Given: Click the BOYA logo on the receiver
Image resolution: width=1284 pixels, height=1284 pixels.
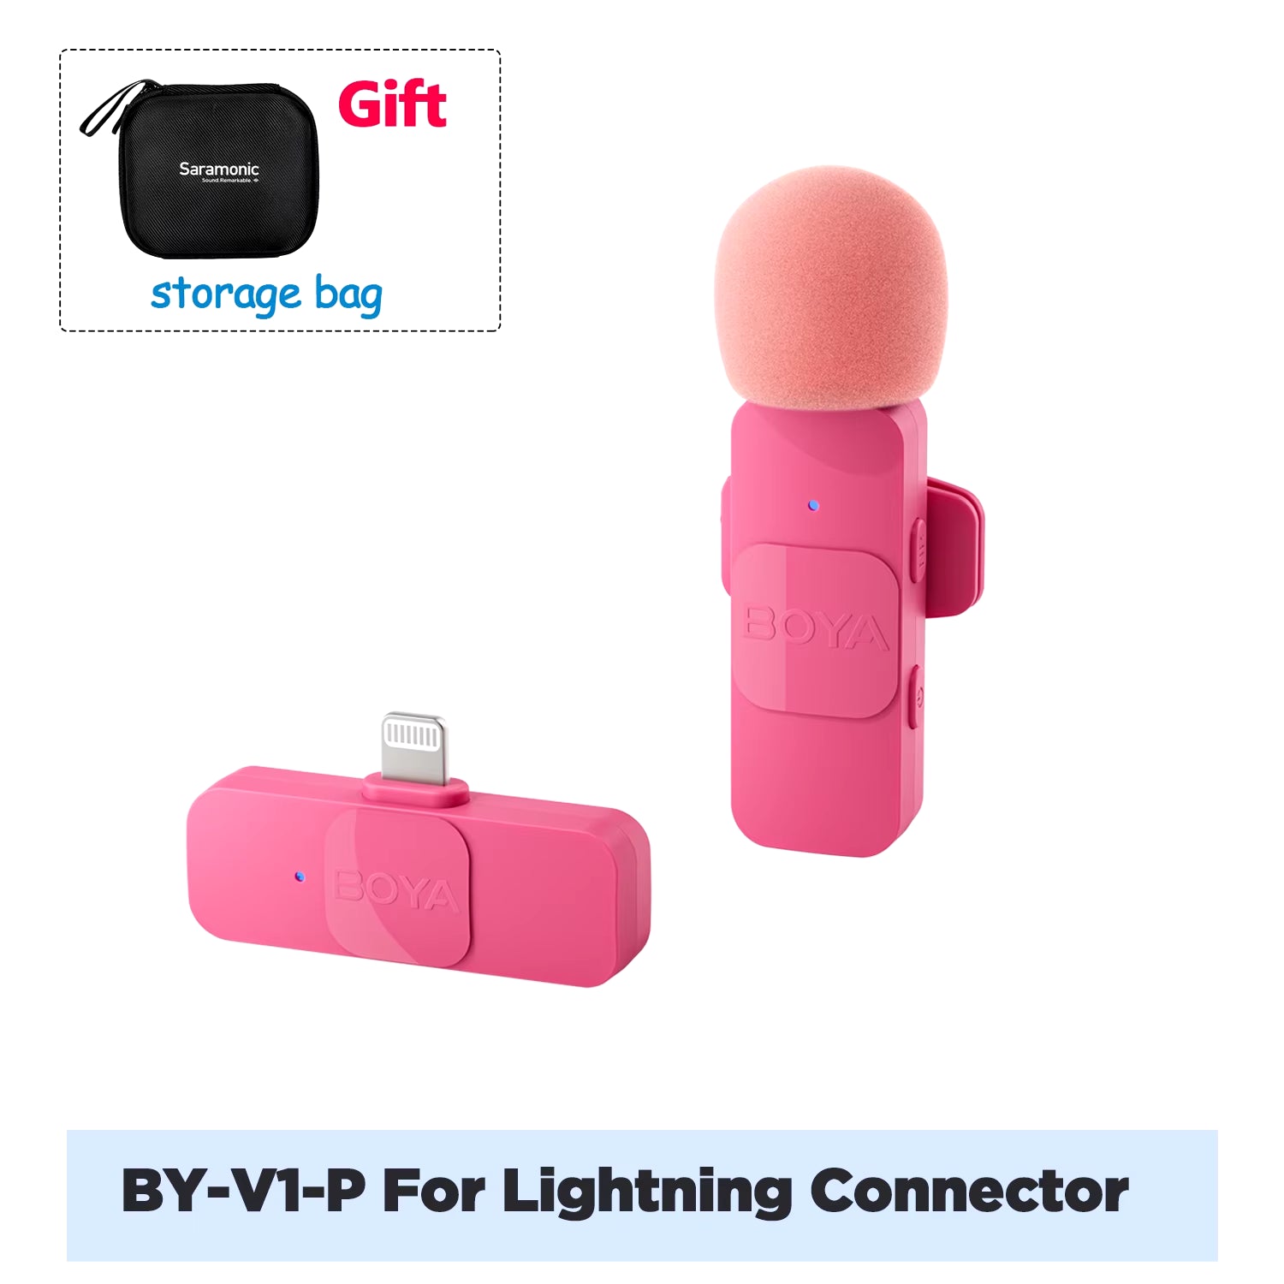Looking at the screenshot, I should pos(396,891).
